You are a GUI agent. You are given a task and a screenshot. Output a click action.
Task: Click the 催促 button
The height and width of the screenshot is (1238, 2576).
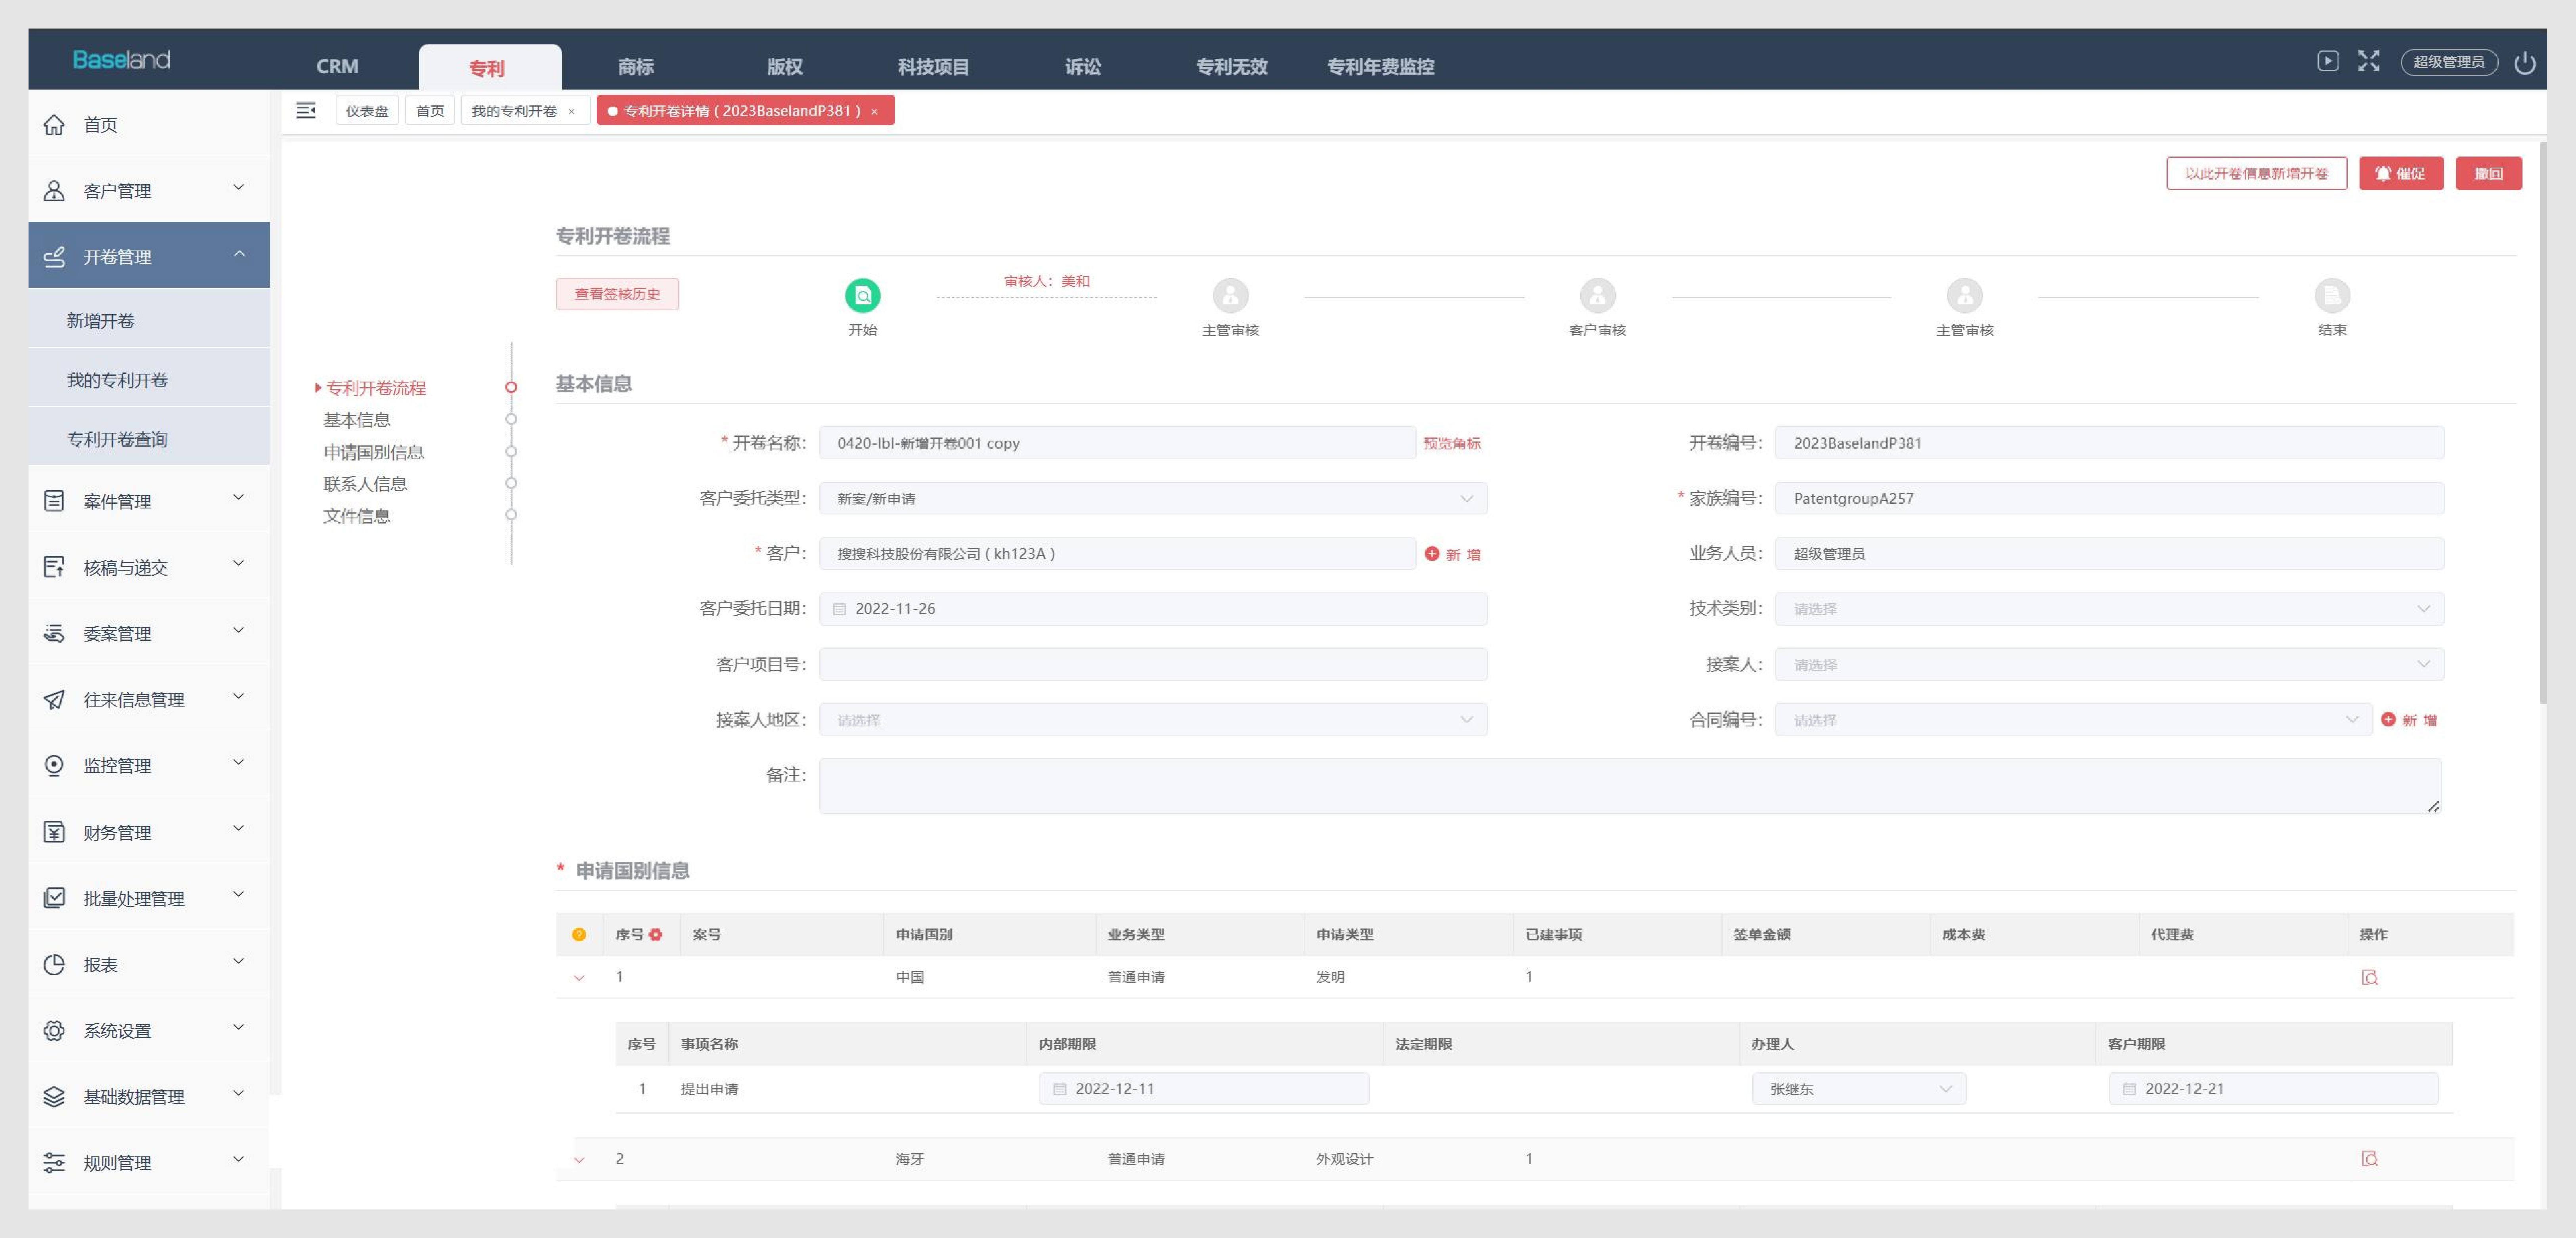2401,173
